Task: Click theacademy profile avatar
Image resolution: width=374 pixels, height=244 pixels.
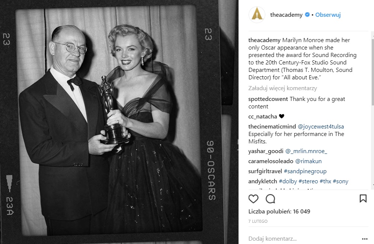Action: (257, 15)
